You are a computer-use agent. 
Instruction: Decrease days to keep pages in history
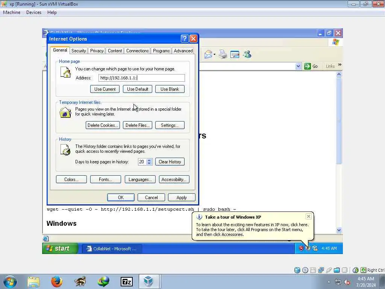[149, 163]
